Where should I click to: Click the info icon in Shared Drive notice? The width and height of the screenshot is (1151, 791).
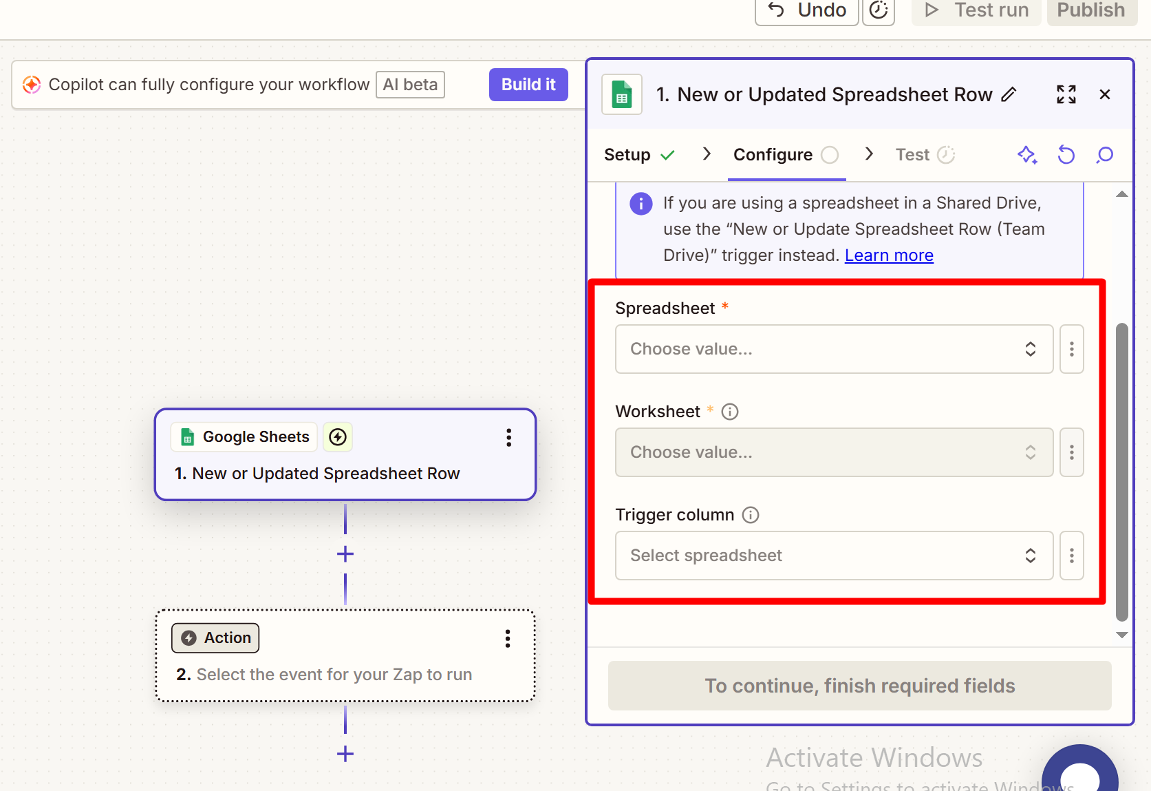click(x=641, y=204)
